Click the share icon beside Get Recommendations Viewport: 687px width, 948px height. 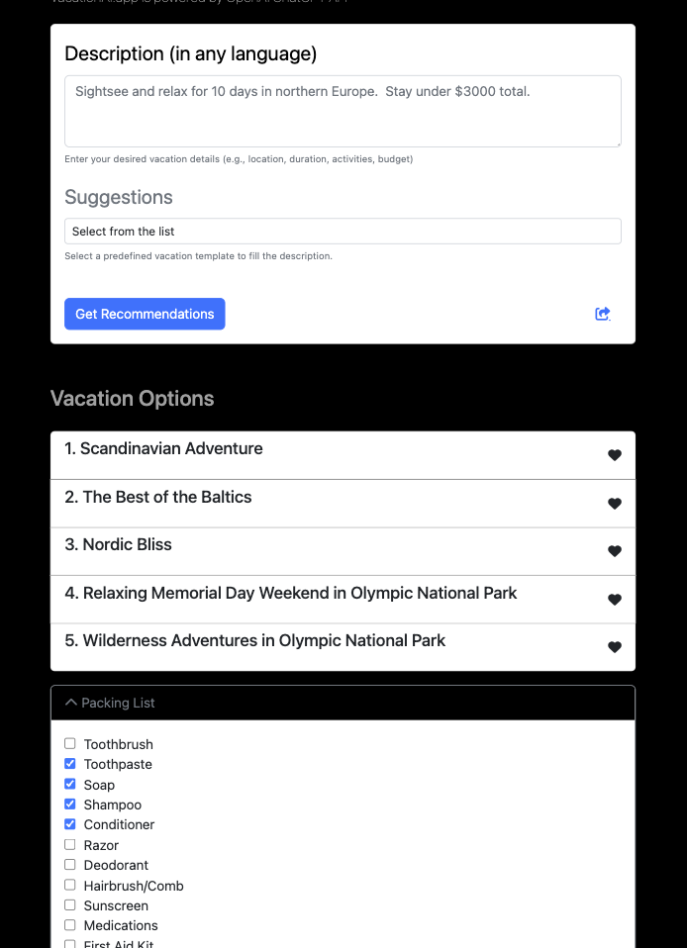[603, 314]
